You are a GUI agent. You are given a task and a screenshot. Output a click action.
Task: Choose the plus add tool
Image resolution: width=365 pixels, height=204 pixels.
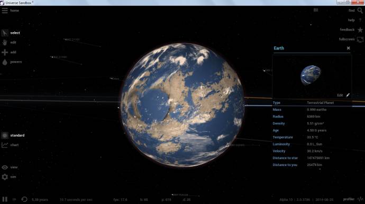5,52
